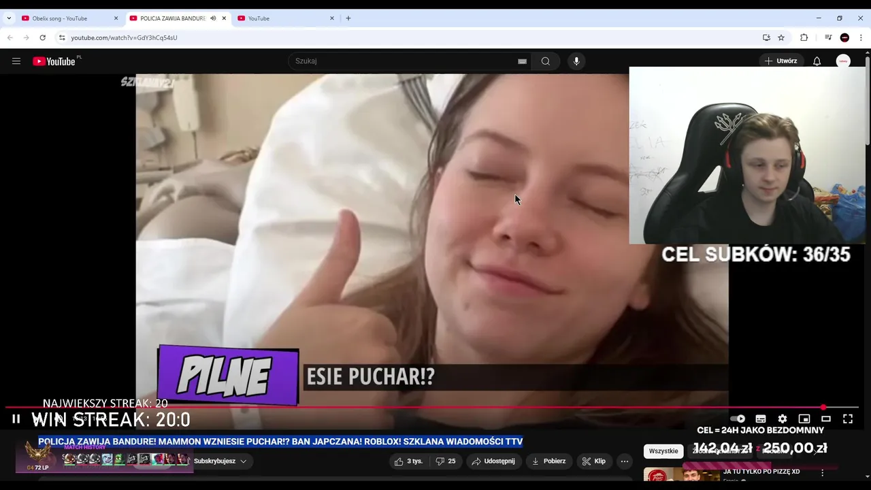Go back in browser history
The image size is (871, 490).
[x=10, y=37]
